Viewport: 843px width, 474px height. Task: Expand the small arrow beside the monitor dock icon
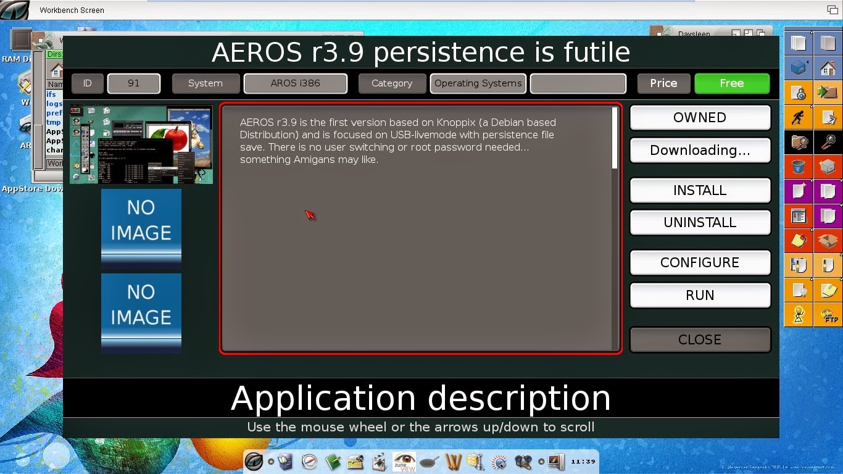(x=541, y=462)
